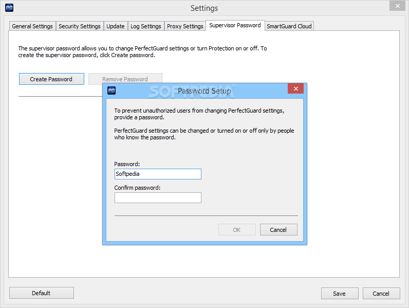Switch to the Security Settings tab
This screenshot has width=409, height=308.
80,26
